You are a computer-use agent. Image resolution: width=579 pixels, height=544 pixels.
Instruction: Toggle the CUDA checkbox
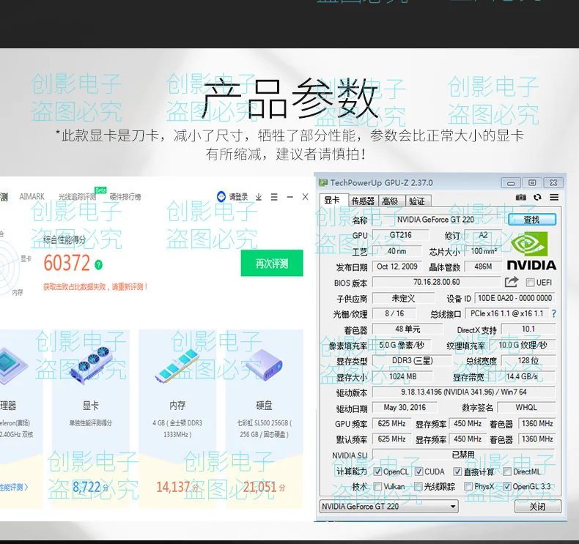[418, 472]
